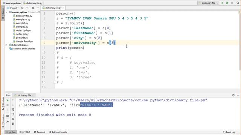Run dictionary file with the green play button

click(x=223, y=3)
